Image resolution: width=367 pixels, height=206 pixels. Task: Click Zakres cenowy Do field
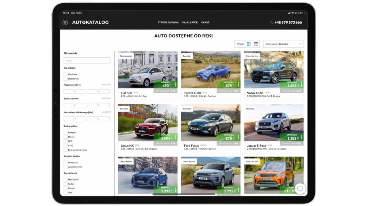coord(98,105)
